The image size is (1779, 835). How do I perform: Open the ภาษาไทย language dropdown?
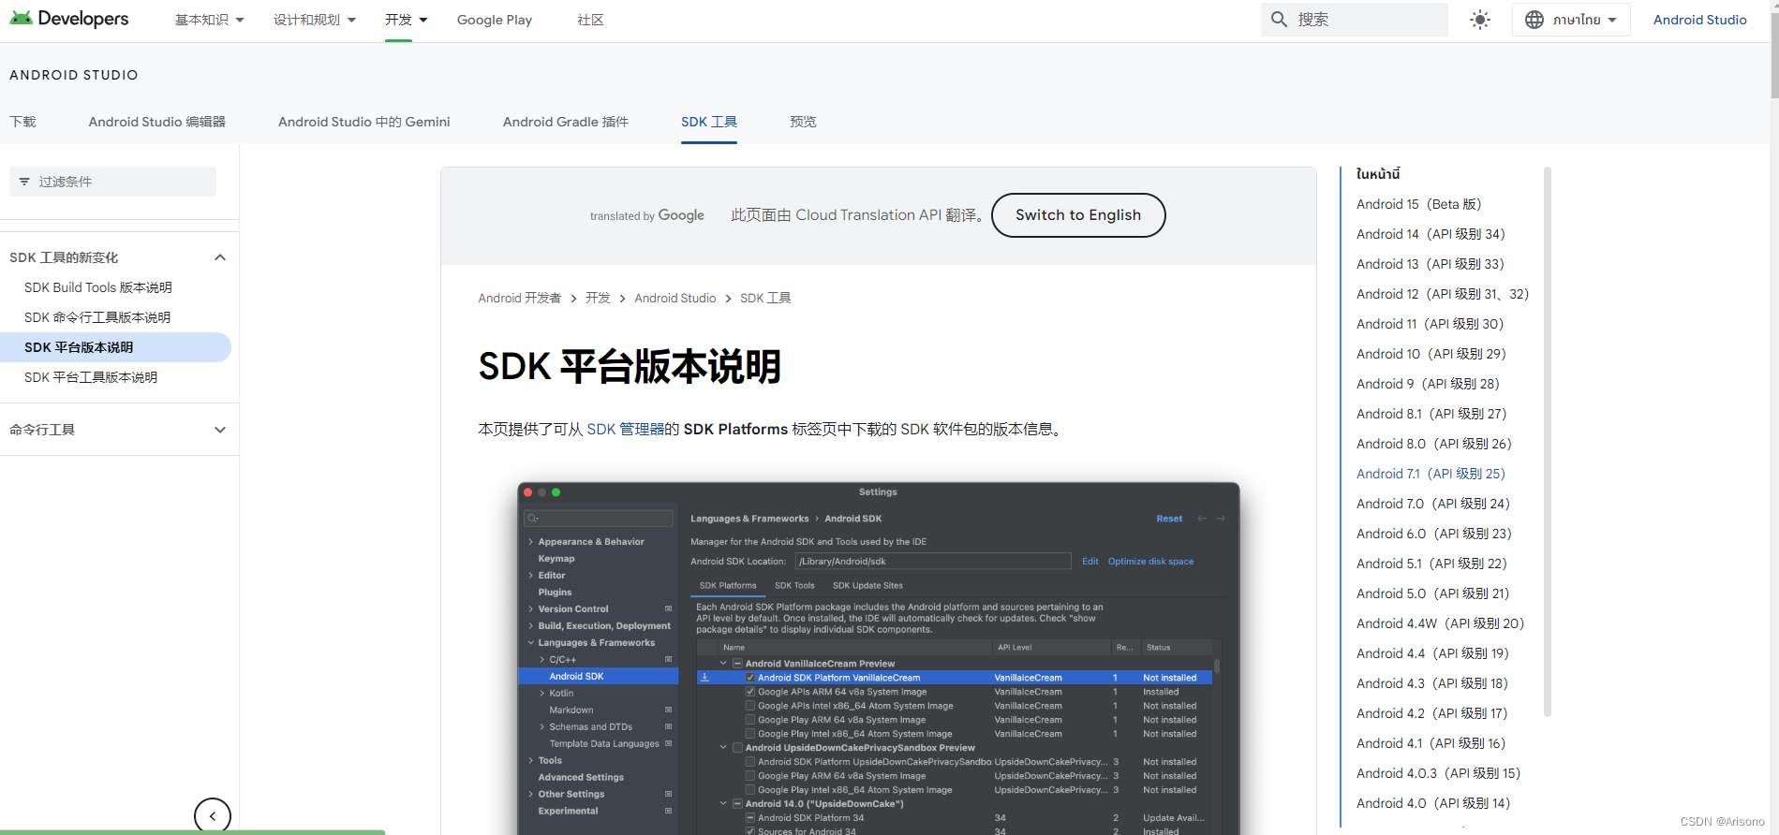pos(1571,20)
